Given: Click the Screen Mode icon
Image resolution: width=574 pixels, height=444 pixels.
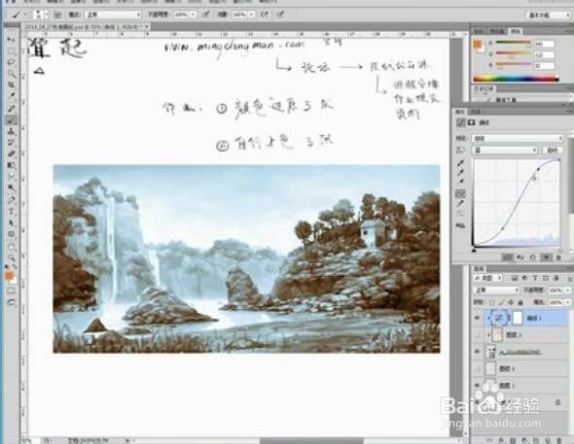Looking at the screenshot, I should coord(12,302).
